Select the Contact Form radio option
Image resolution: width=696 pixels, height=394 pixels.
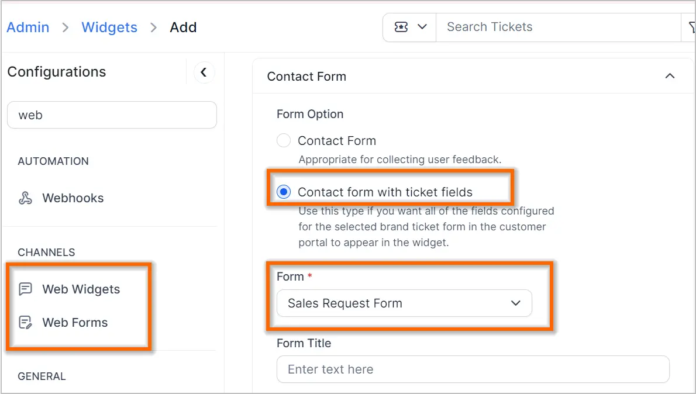[284, 141]
